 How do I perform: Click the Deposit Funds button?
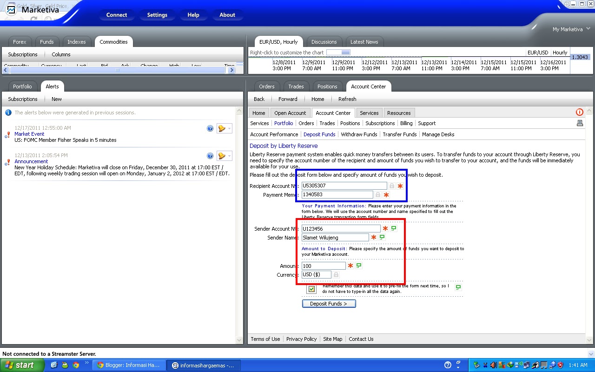(329, 304)
